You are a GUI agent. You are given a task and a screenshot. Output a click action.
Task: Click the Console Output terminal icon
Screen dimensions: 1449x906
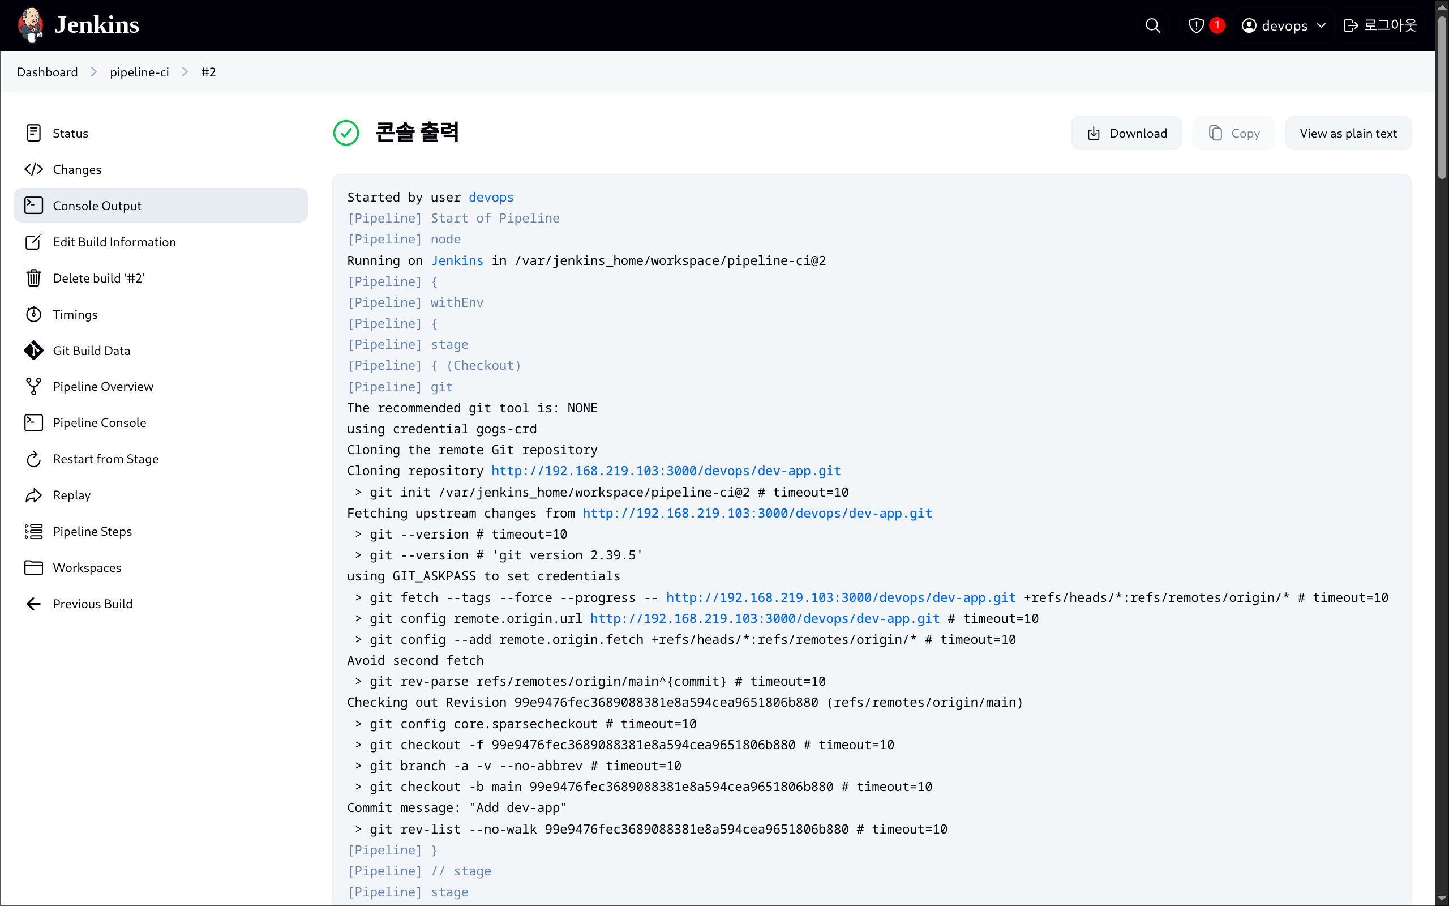[x=33, y=206]
